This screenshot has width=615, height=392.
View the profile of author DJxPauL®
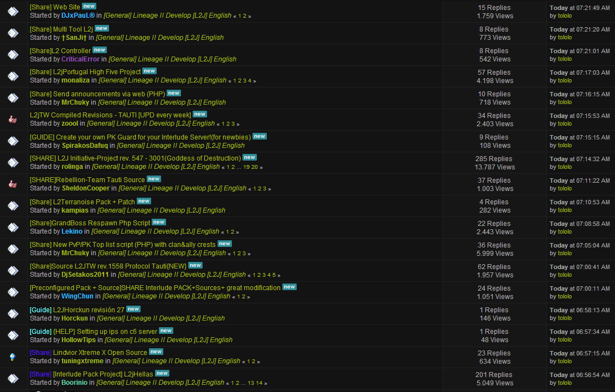pyautogui.click(x=78, y=16)
